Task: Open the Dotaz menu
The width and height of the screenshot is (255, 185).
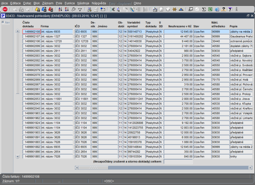Action: point(27,3)
